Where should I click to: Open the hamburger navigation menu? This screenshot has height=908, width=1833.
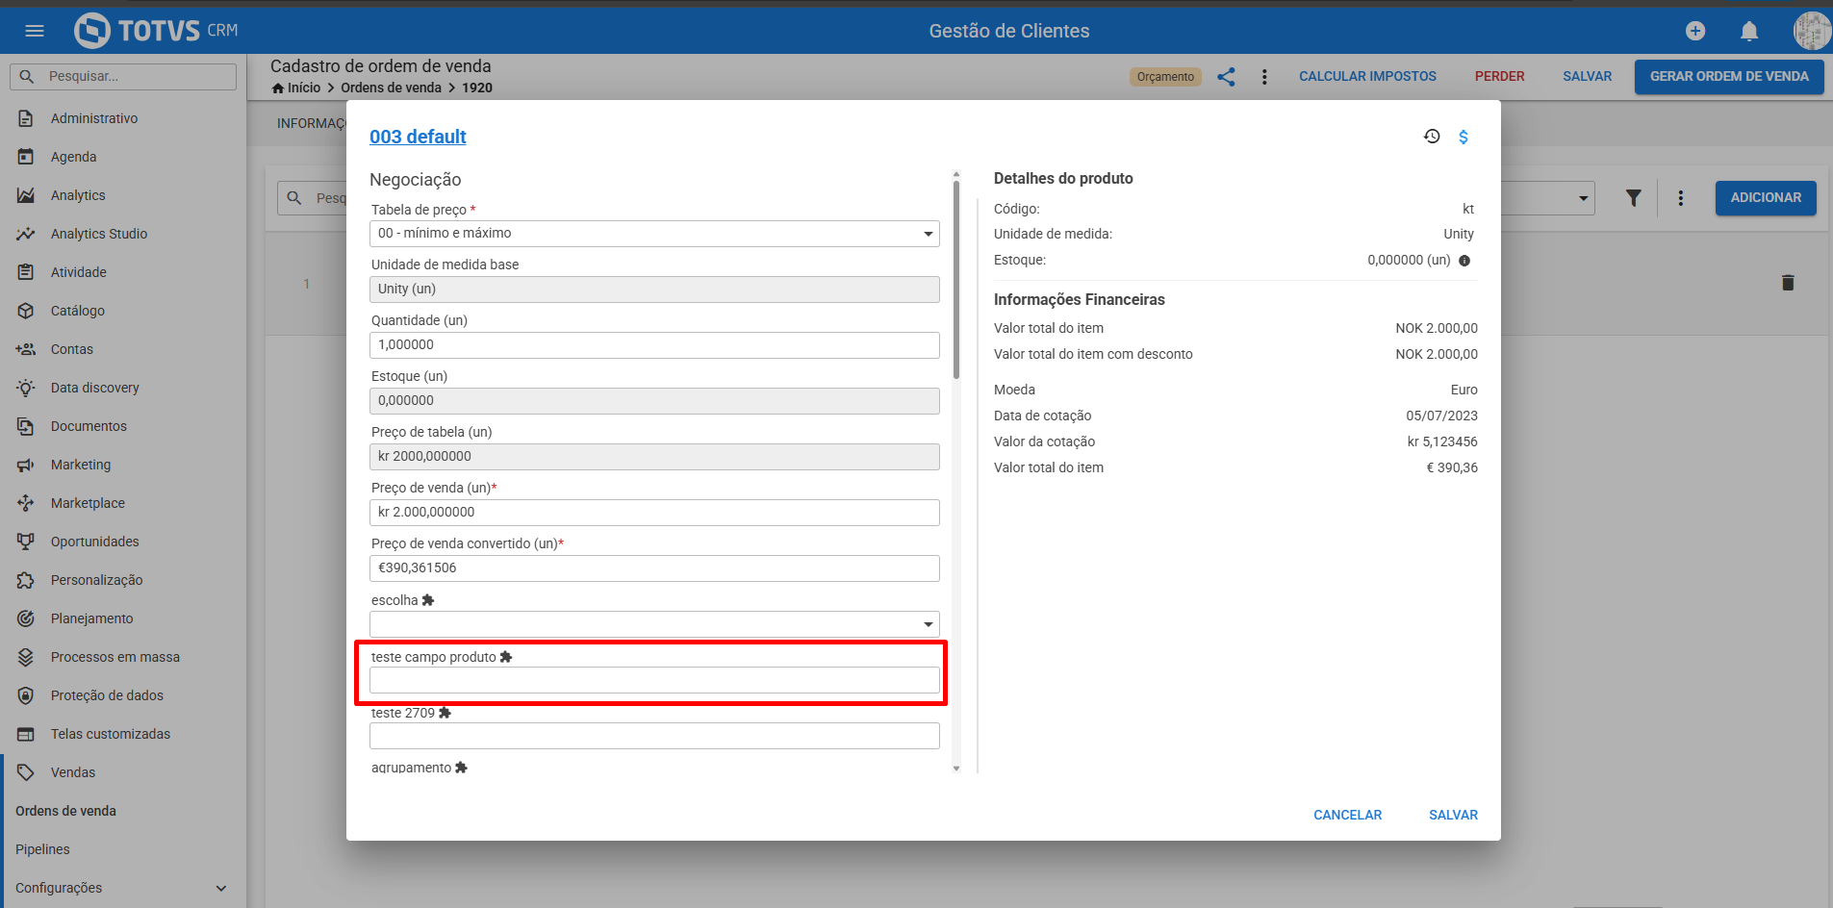[35, 31]
